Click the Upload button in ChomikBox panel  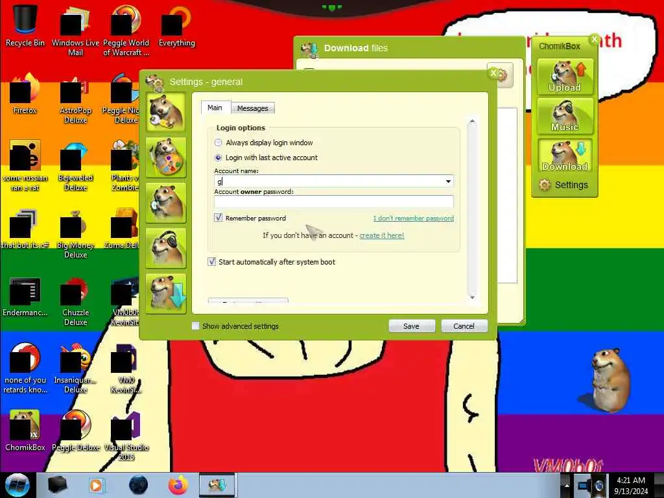(x=565, y=77)
